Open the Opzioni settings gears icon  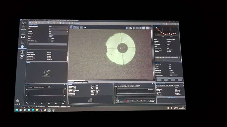tap(22, 52)
